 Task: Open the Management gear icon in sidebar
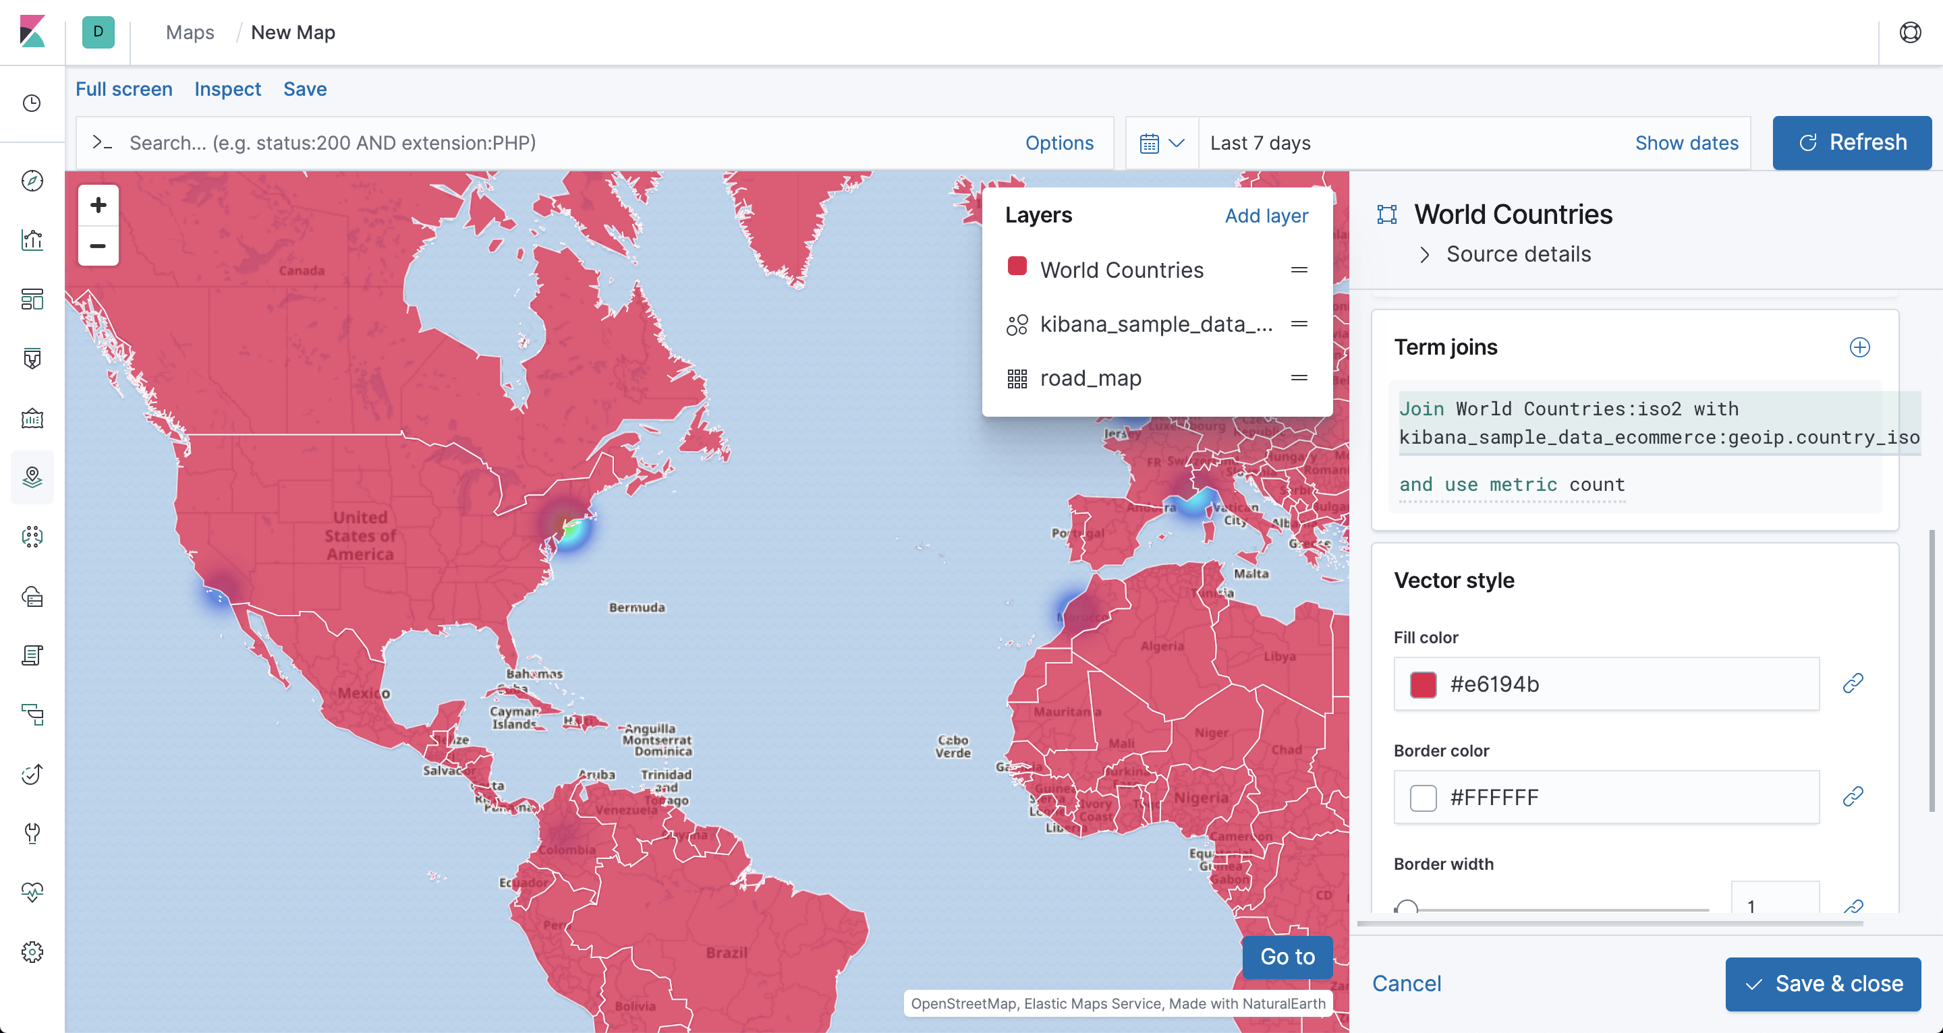[32, 951]
